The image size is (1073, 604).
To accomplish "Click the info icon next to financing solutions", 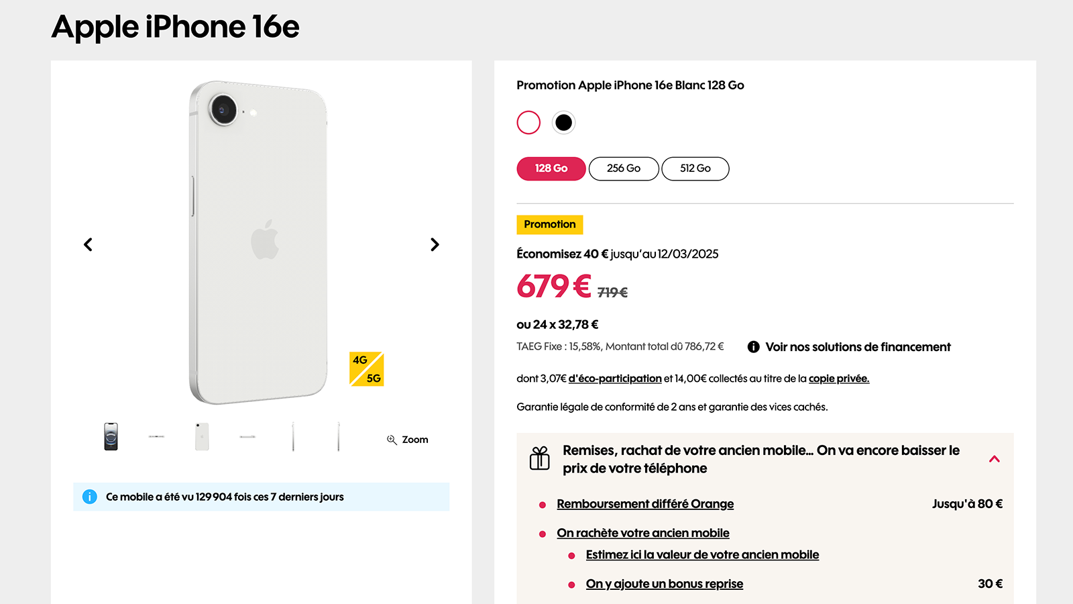I will tap(752, 346).
